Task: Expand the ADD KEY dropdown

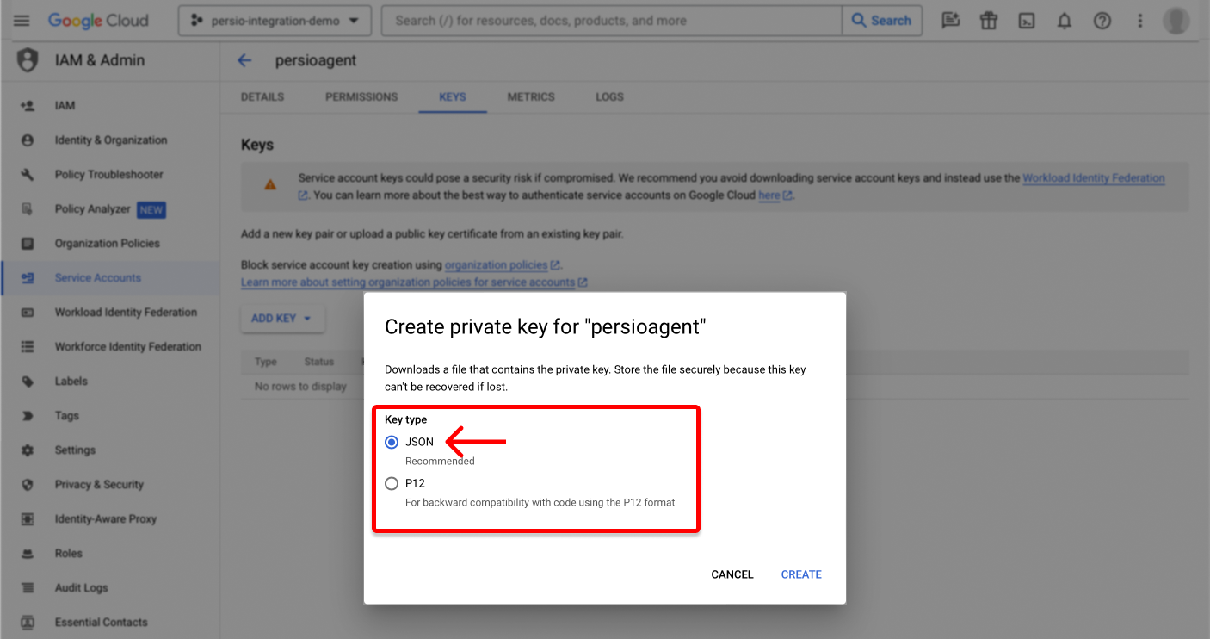Action: (x=282, y=319)
